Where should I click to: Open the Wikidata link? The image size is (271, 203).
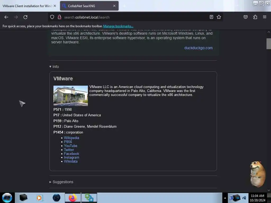[71, 162]
